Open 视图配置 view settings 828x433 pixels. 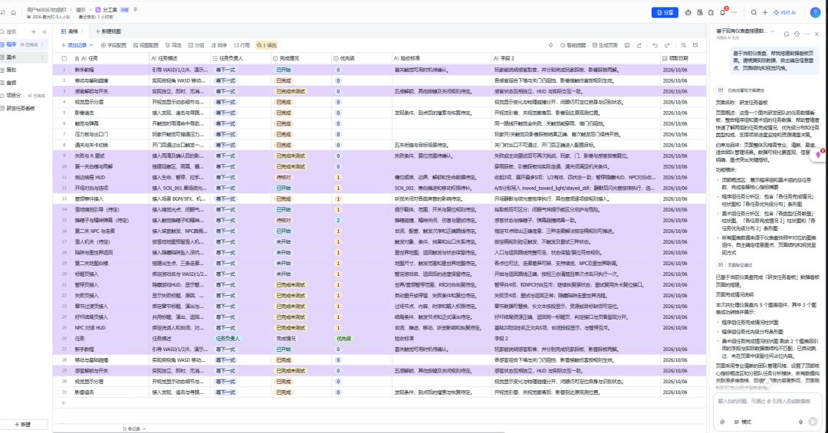coord(146,45)
